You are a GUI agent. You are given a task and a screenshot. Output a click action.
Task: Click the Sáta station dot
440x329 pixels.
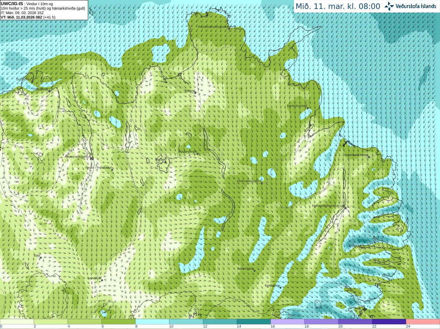click(41, 258)
